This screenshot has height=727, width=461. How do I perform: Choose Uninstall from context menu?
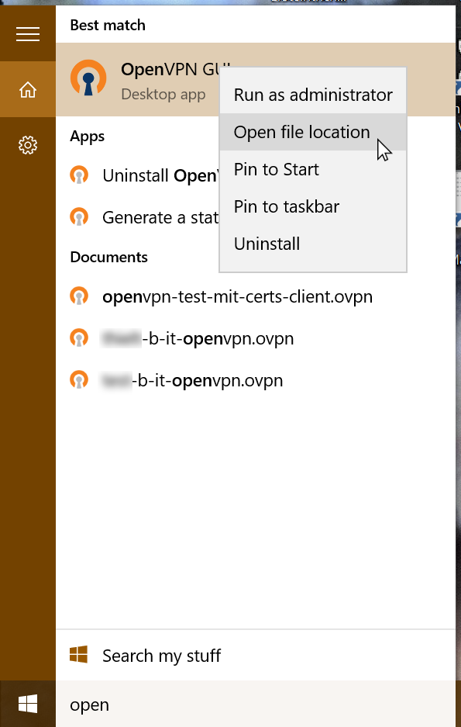(313, 244)
